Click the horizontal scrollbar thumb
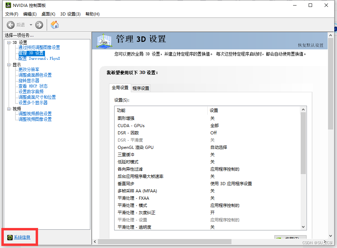Screen dimensions: 337x248 165,242
